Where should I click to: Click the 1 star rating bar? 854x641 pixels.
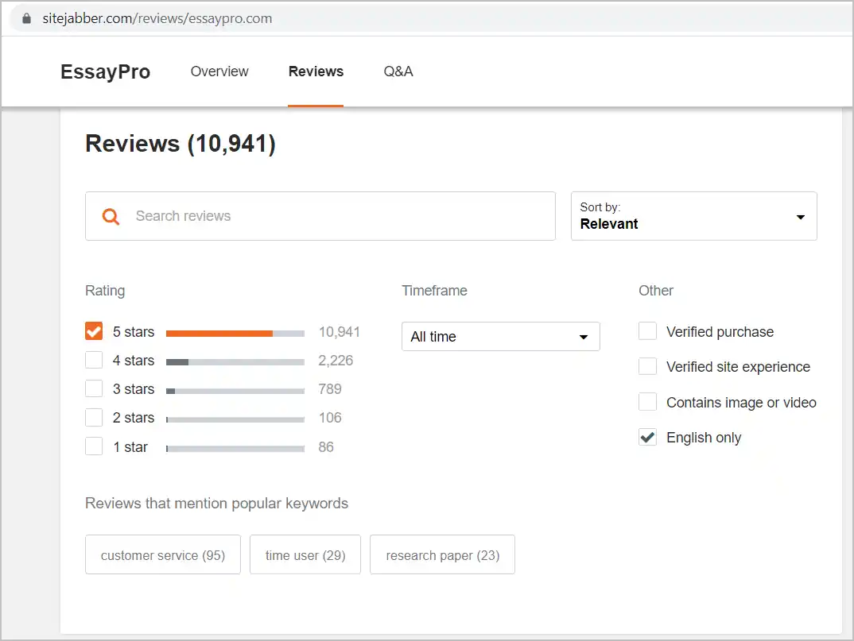pos(235,448)
